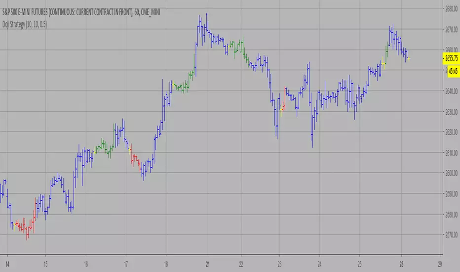The height and width of the screenshot is (272, 460).
Task: Click date 25 on the time axis
Action: tap(360, 265)
